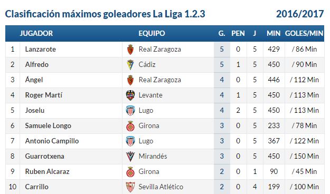
Task: Click the Real Zaragoza crest beside Lanzarote
Action: (130, 50)
